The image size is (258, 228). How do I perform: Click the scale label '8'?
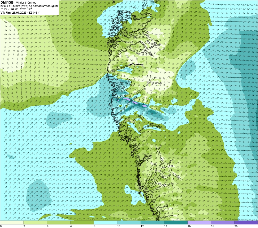[x=95, y=226]
